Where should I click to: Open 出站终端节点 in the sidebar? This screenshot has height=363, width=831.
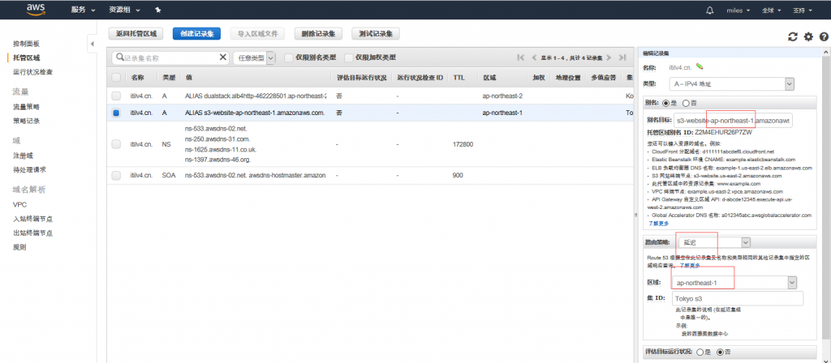[32, 233]
